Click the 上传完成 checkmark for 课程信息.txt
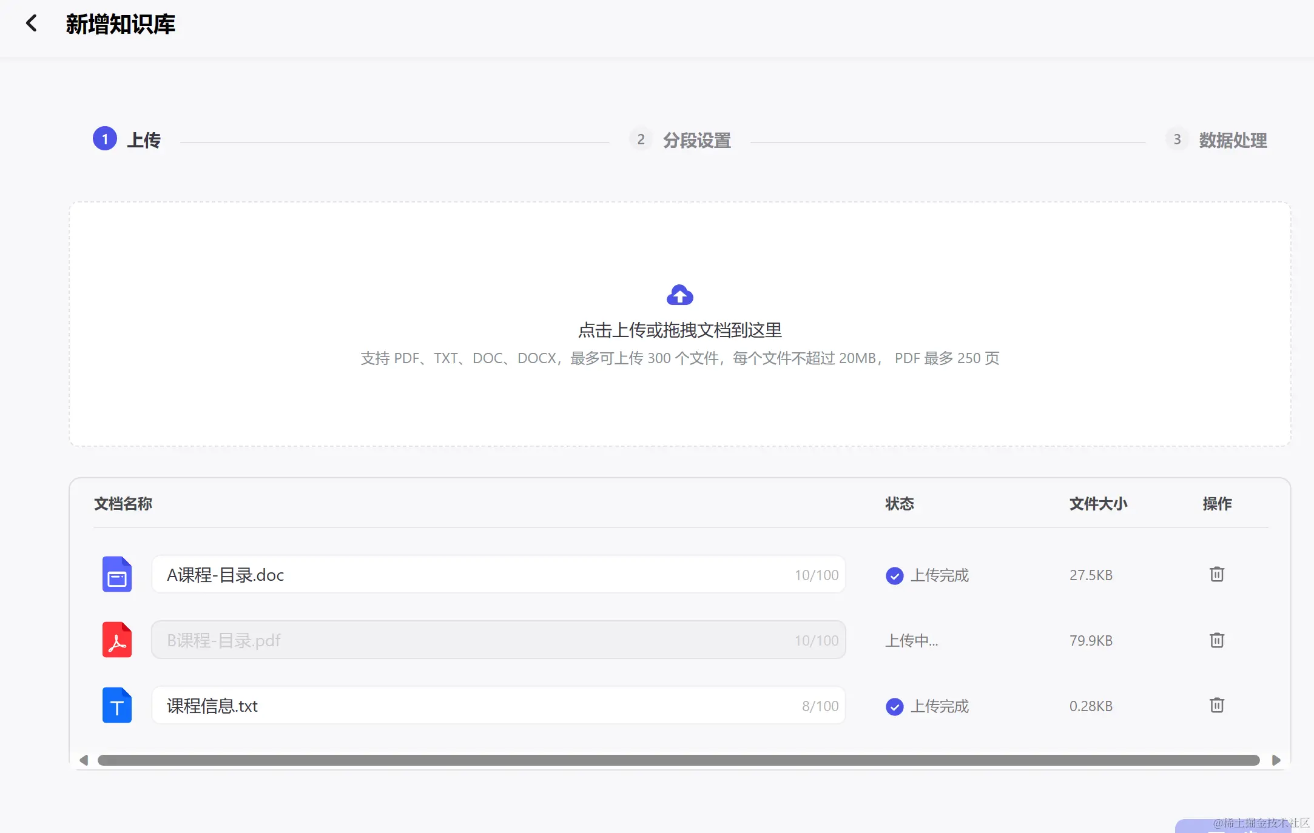1314x833 pixels. click(x=894, y=706)
